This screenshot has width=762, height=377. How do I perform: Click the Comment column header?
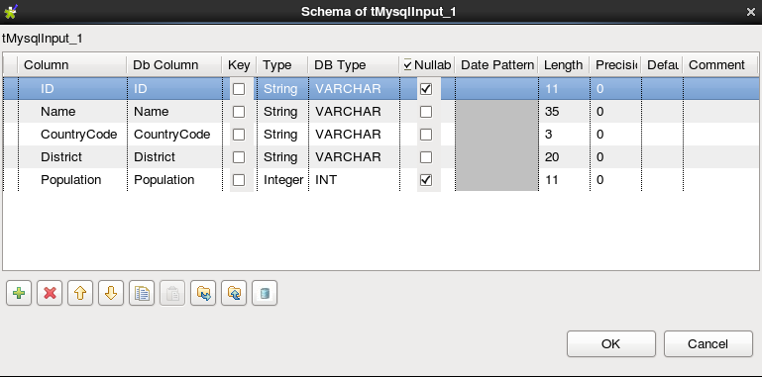tap(720, 65)
